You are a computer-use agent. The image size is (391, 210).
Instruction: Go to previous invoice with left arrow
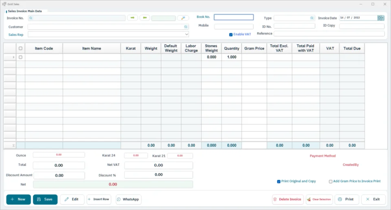(145, 18)
